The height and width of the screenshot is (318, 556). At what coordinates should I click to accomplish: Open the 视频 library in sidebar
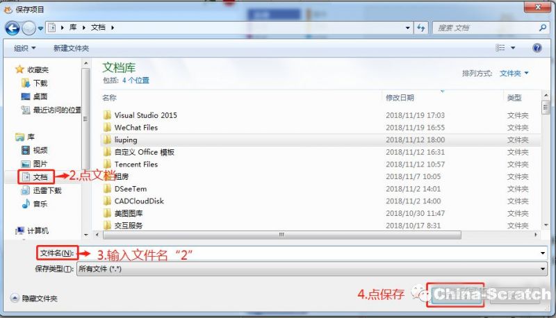point(40,150)
